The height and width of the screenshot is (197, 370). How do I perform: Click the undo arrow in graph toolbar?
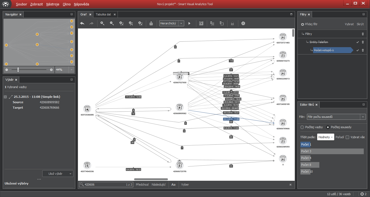coord(82,24)
